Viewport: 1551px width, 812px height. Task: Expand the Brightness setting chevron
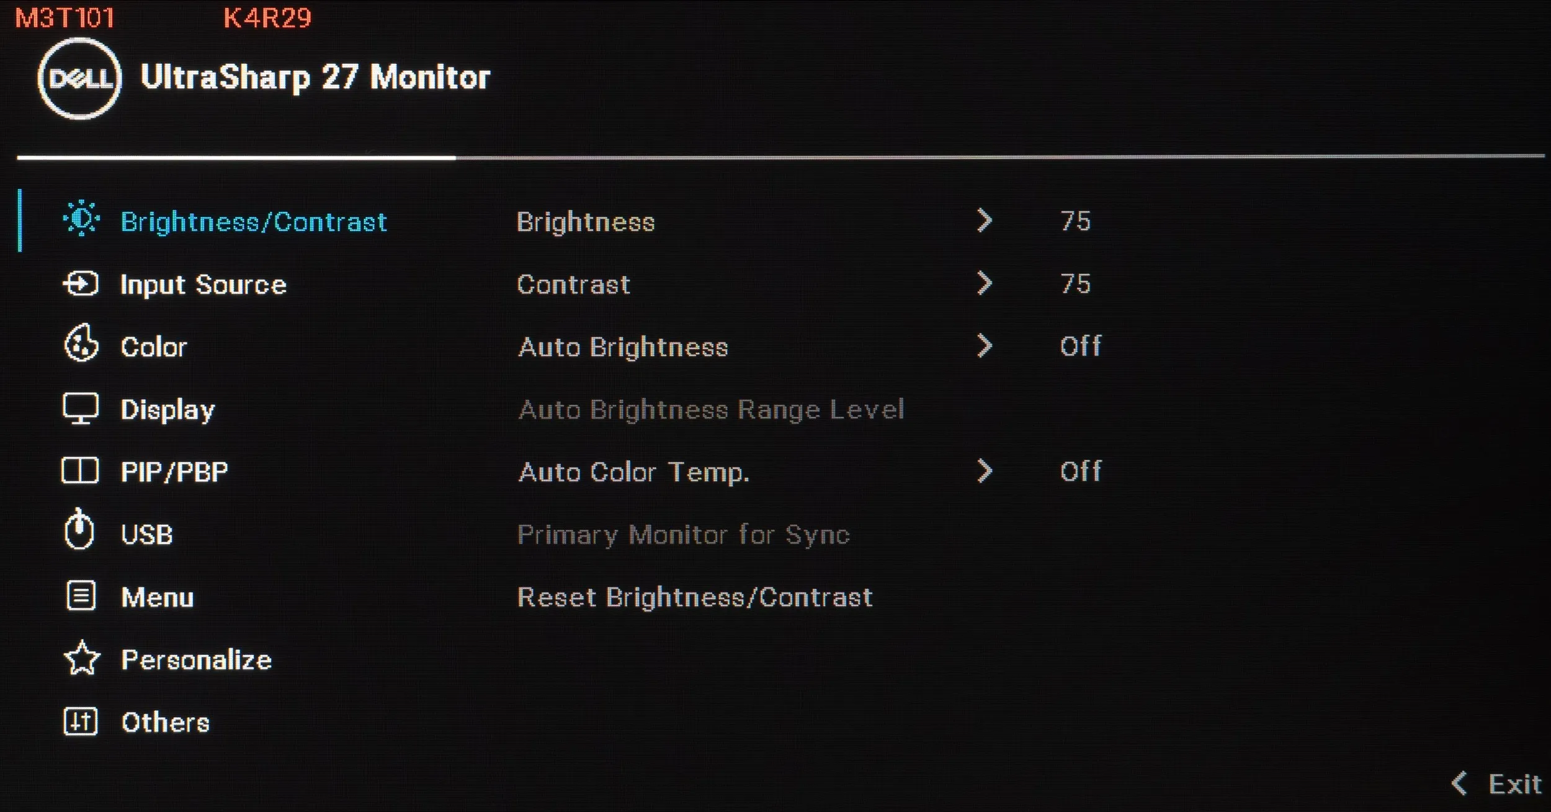(984, 221)
